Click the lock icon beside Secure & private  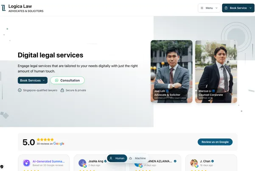tap(62, 90)
